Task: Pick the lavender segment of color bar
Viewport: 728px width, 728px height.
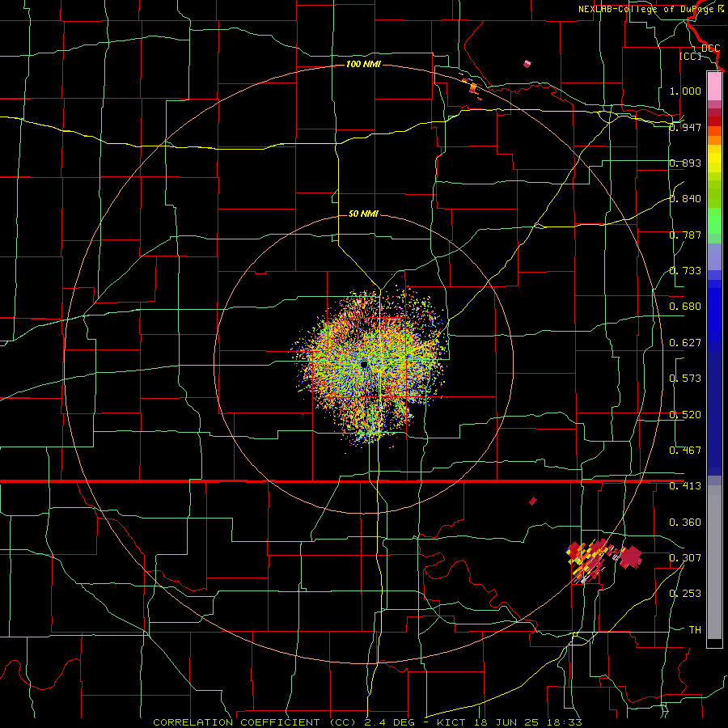Action: (714, 257)
